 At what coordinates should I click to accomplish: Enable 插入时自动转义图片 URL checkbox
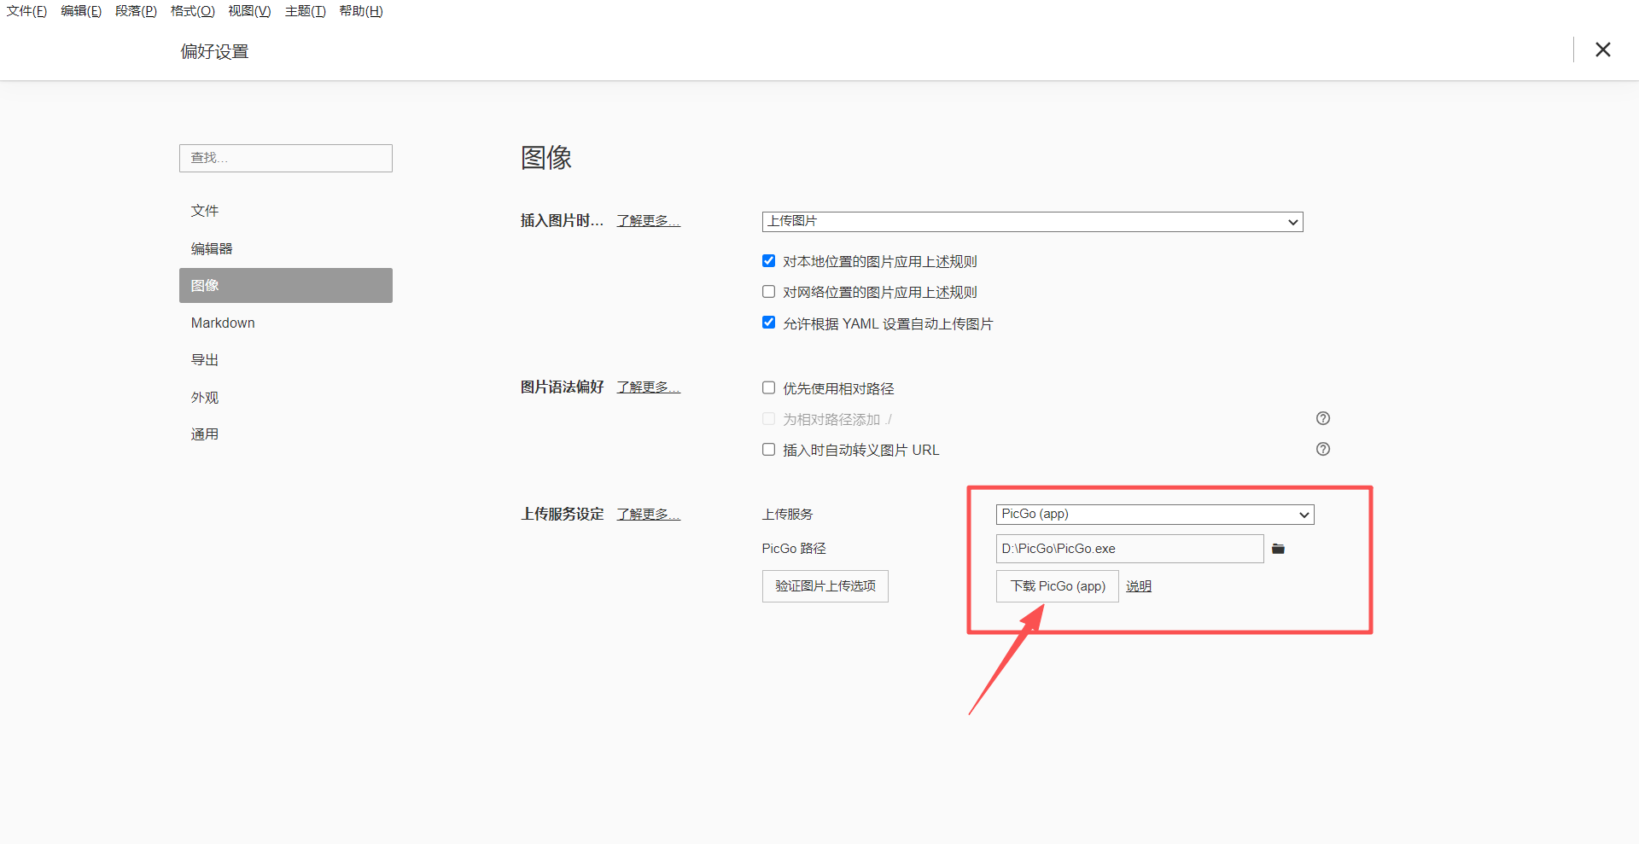point(768,450)
